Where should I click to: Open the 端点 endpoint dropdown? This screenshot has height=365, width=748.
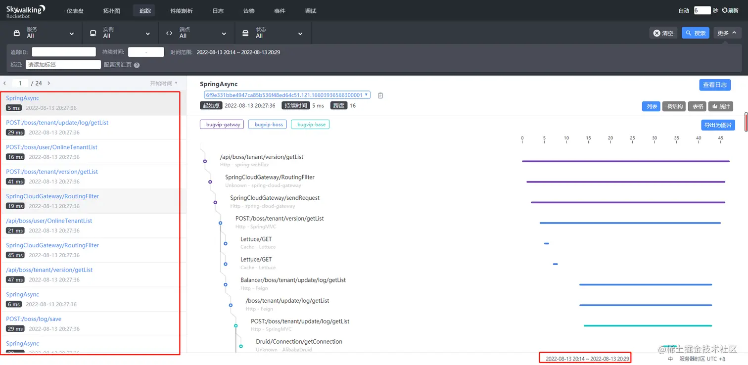(197, 33)
